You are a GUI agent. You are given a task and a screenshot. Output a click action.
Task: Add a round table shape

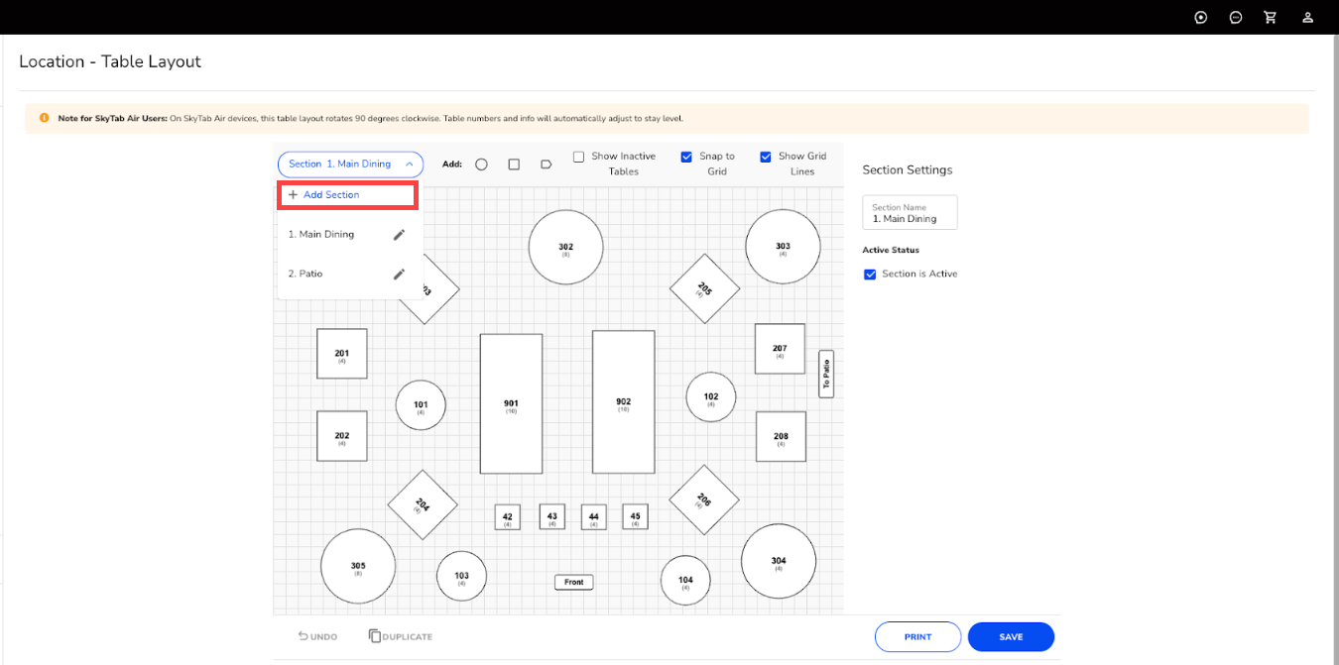point(481,165)
